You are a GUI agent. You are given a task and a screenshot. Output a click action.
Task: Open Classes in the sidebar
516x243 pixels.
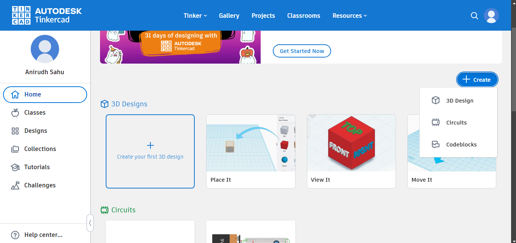[x=35, y=113]
